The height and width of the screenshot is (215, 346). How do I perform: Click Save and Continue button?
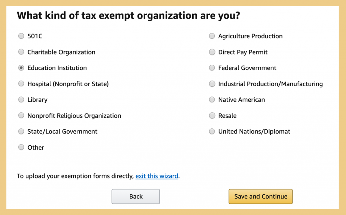(261, 196)
